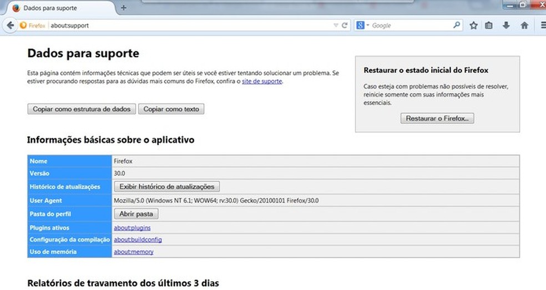
Task: Click Exibir histórico de atualizações button
Action: (167, 187)
